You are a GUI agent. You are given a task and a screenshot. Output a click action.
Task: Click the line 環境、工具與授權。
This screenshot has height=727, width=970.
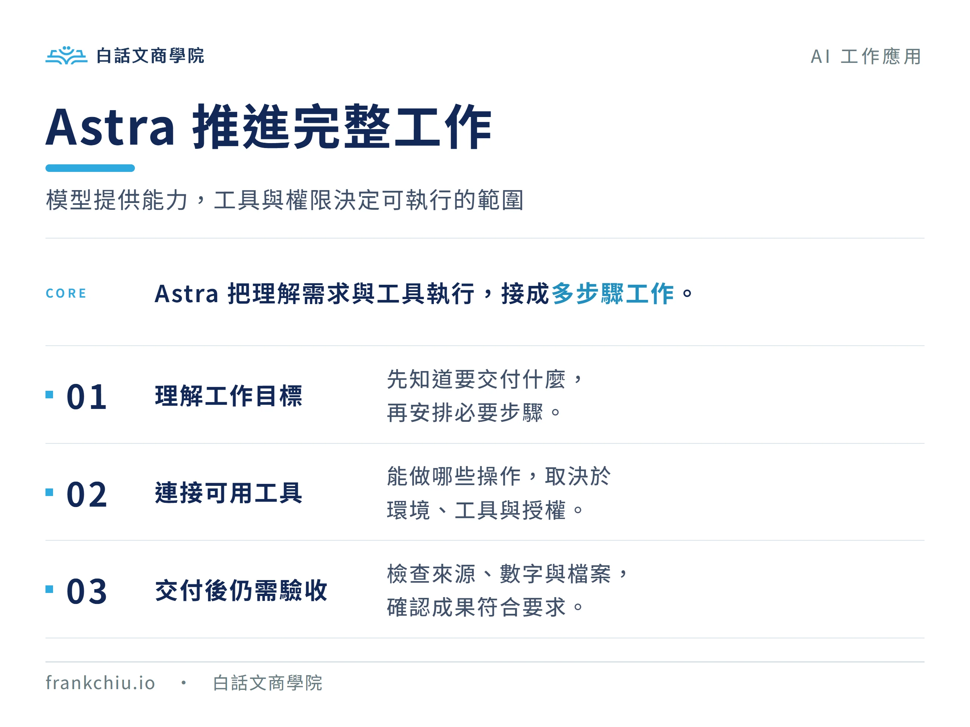[485, 510]
